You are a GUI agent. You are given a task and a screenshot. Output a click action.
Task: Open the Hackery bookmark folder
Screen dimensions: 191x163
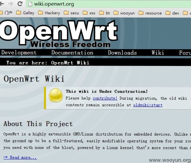49,13
